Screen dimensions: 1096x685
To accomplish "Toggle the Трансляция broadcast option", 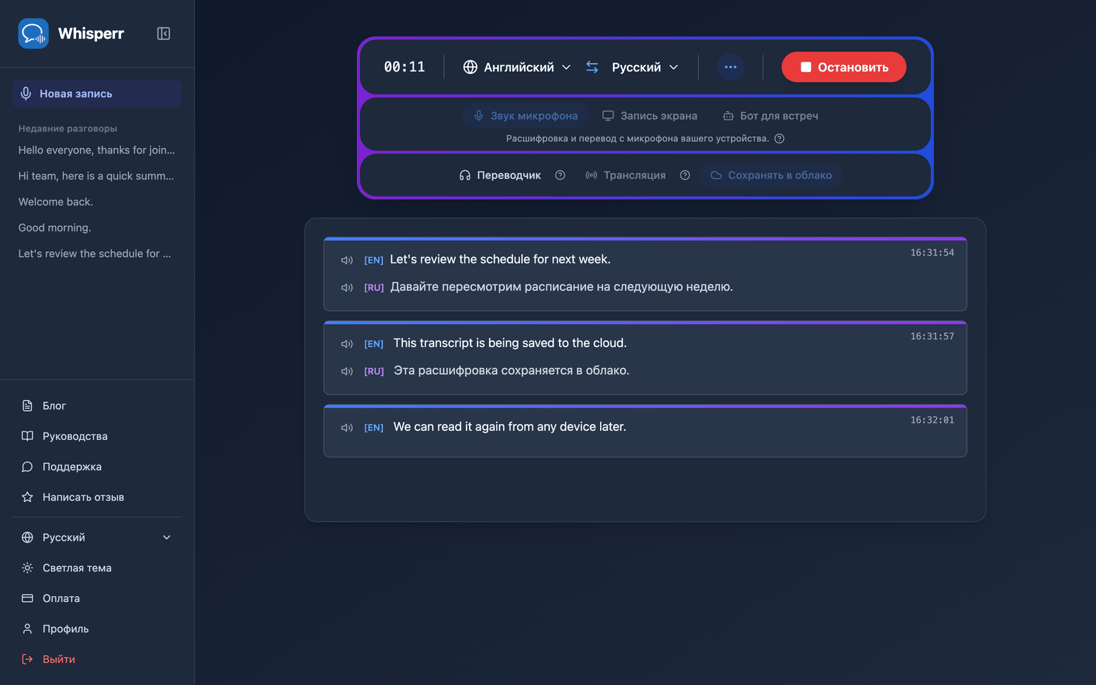I will [625, 175].
